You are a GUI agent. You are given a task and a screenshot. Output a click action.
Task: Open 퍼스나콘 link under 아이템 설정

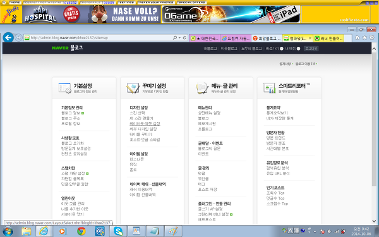137,159
